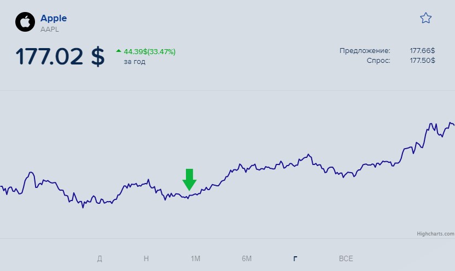
Task: Click the за год period label
Action: [135, 62]
